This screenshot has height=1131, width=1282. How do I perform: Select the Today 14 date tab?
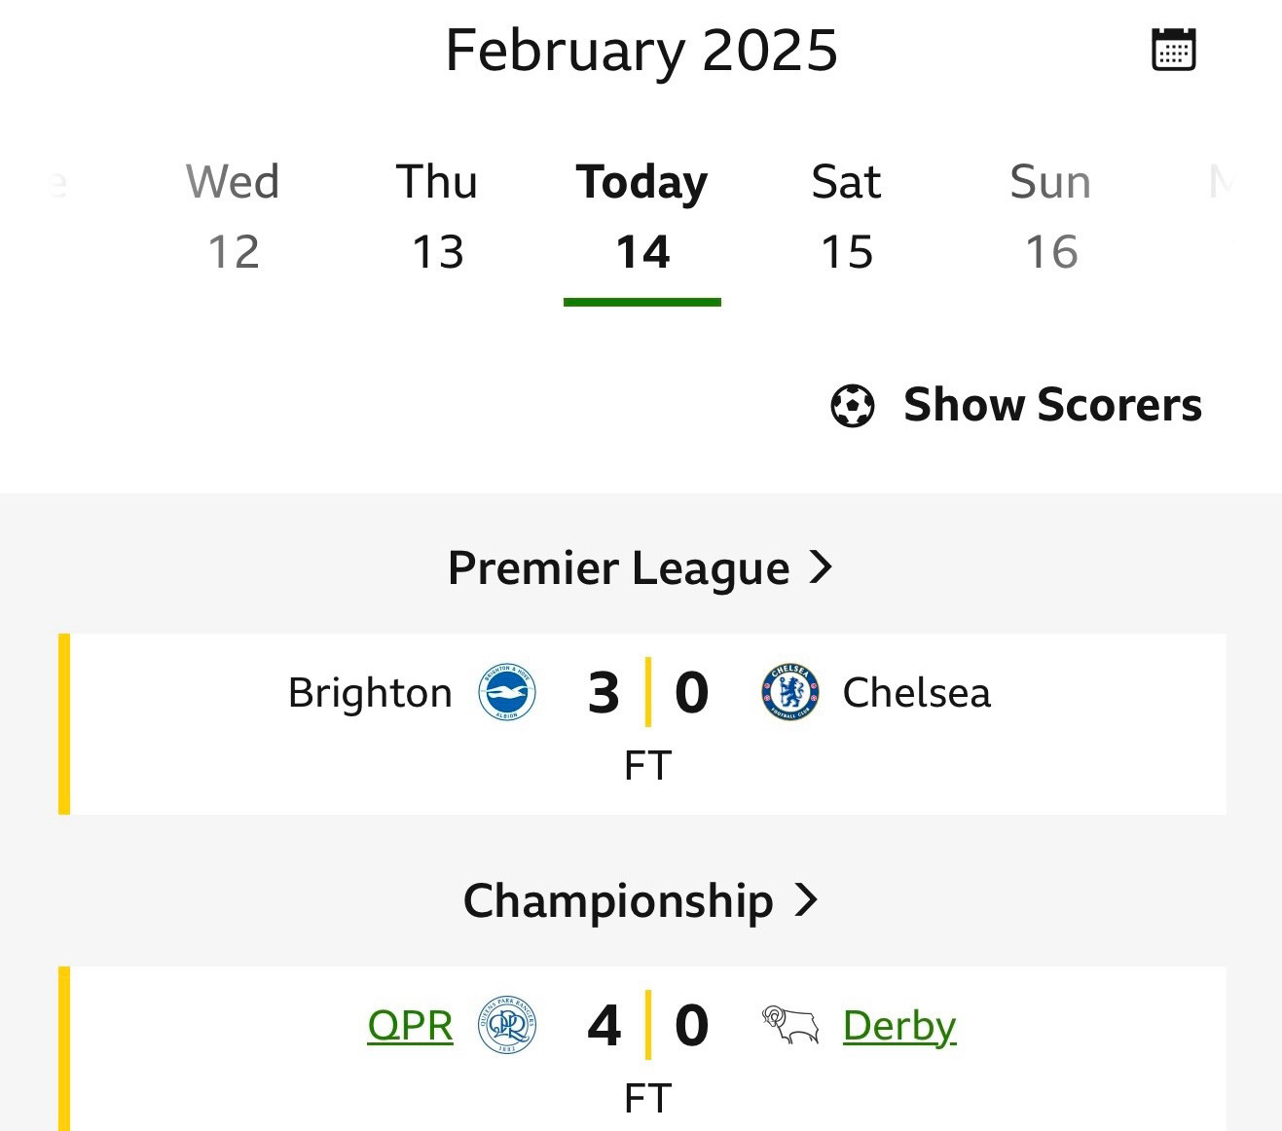[642, 216]
